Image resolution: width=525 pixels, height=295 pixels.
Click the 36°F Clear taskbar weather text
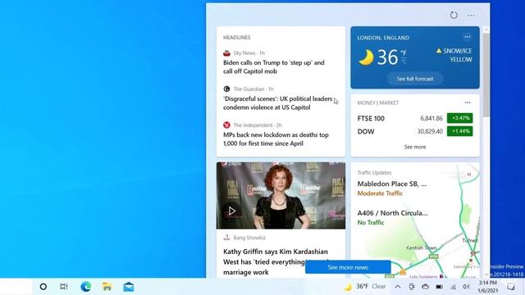pos(371,287)
